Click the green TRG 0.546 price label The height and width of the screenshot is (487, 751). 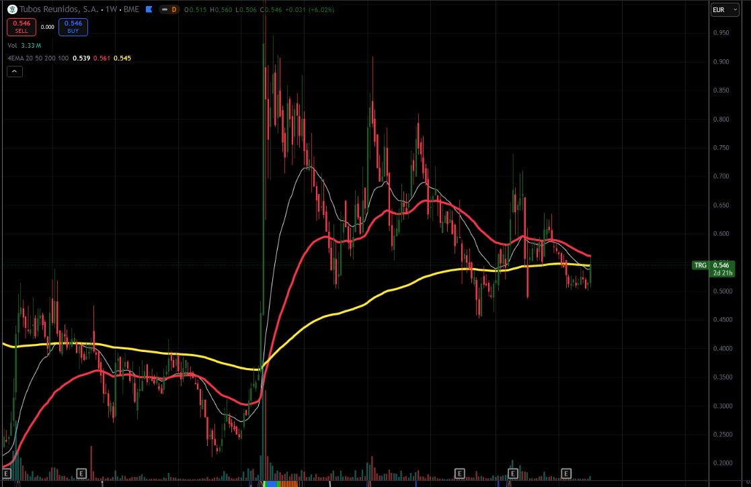713,269
